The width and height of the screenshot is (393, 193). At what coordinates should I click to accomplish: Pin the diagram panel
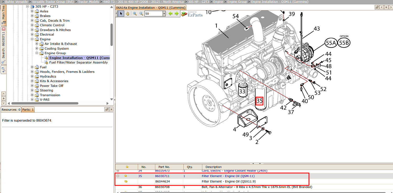coord(377,7)
